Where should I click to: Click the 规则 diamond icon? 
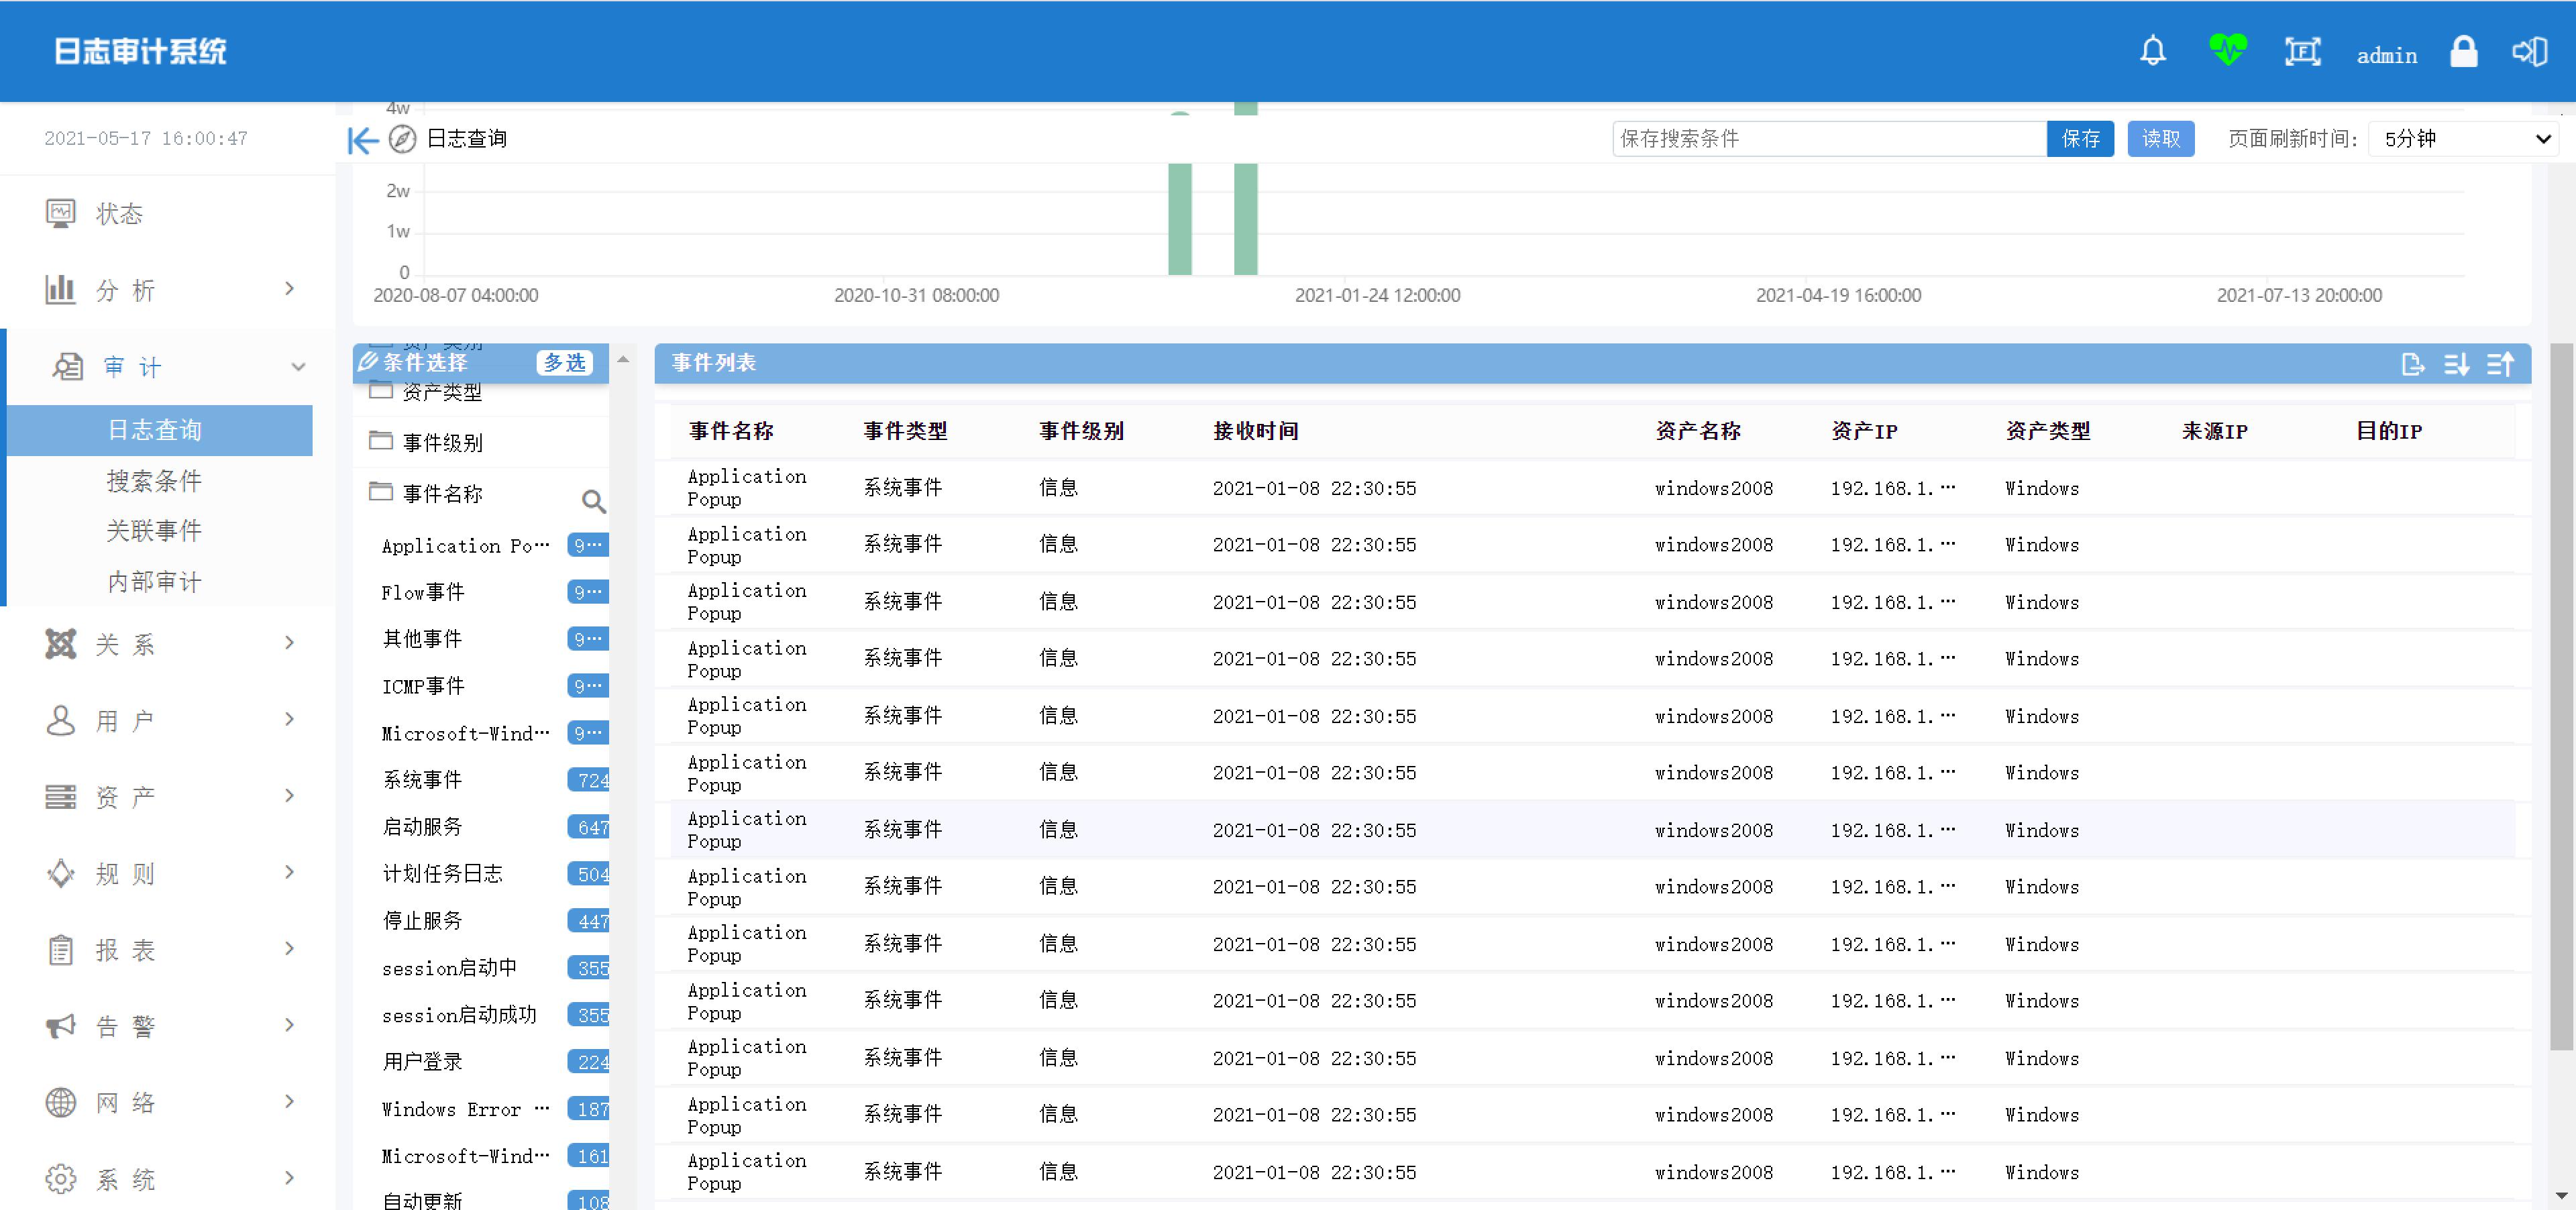coord(60,873)
